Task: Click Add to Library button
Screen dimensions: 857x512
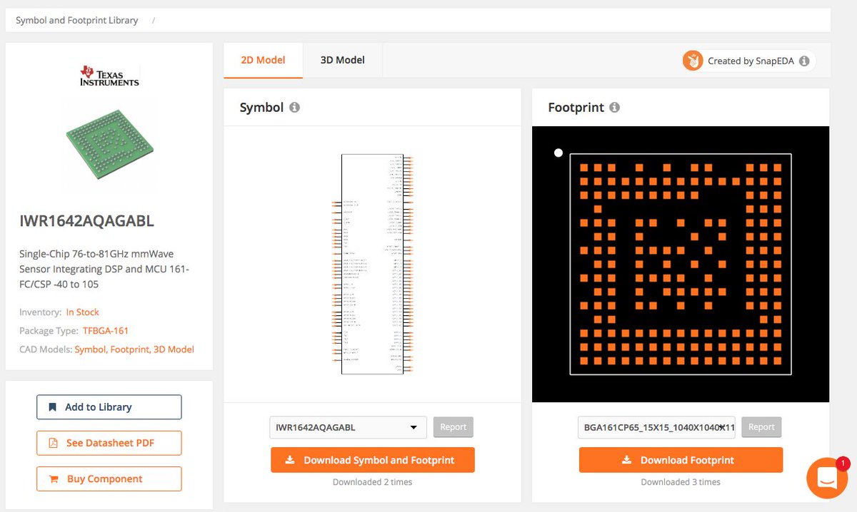Action: (x=109, y=407)
